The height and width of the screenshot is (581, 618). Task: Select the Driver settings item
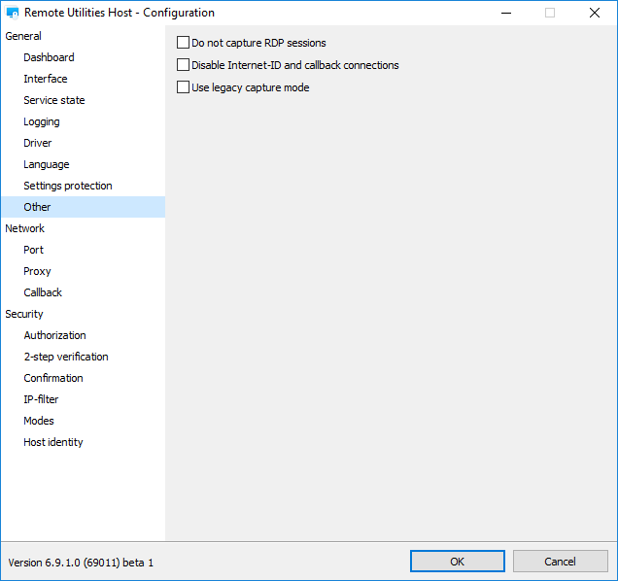click(38, 143)
